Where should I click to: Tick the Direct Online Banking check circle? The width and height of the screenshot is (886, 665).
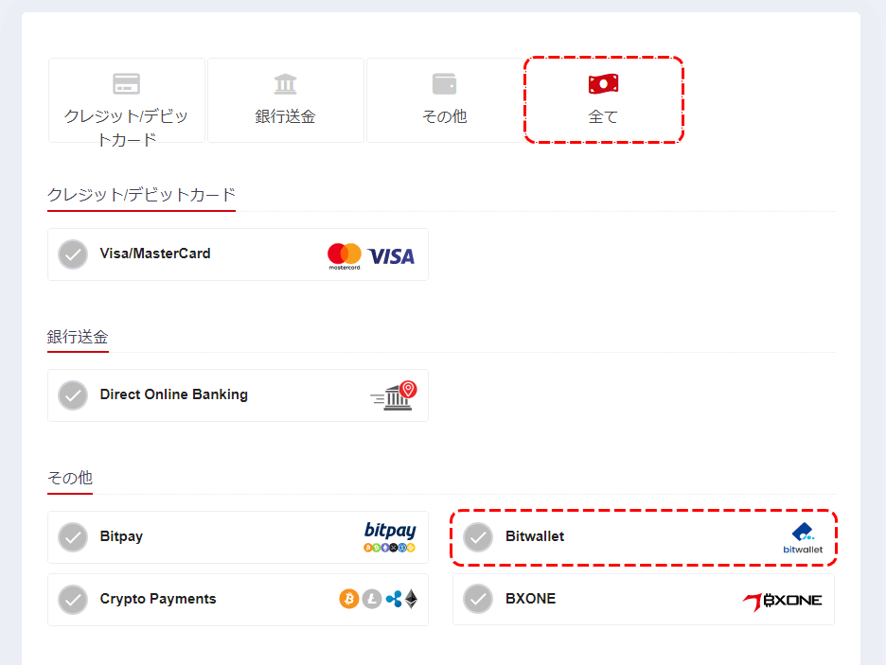point(73,395)
